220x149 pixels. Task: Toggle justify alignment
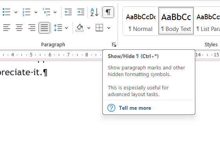[x=44, y=28]
